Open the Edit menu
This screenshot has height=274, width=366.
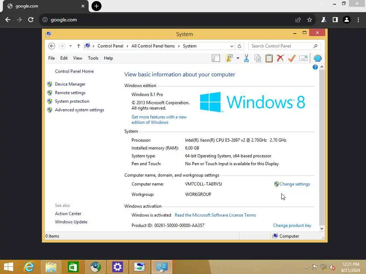click(x=64, y=58)
